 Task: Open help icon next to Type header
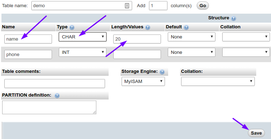click(72, 27)
